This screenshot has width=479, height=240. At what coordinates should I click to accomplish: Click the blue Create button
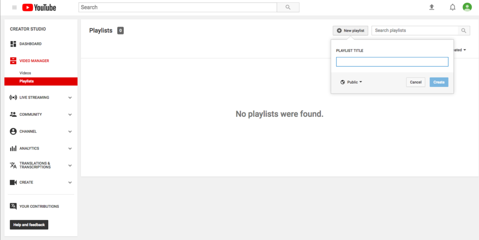(439, 82)
